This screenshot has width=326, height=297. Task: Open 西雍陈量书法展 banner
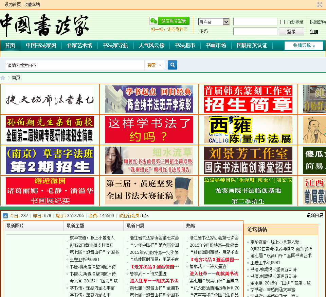[x=248, y=130]
